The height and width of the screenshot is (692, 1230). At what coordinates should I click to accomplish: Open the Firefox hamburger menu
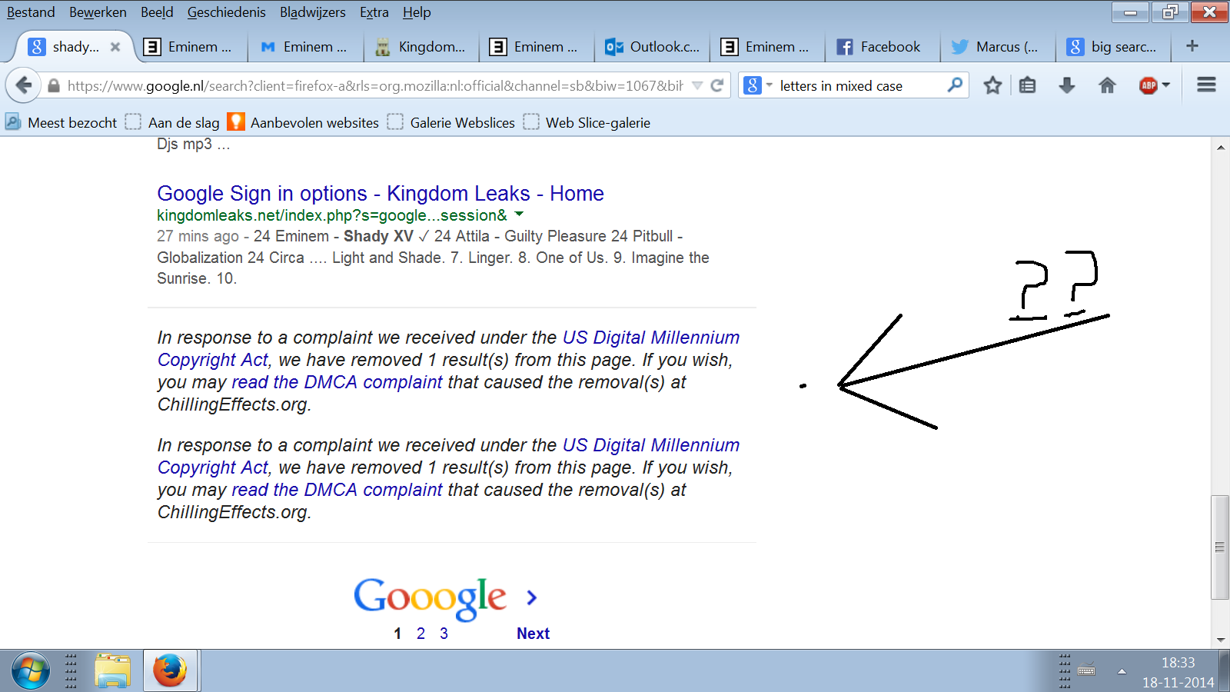[x=1206, y=85]
